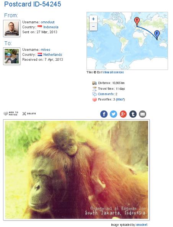
Task: Open View all sources link
Action: pos(113,72)
